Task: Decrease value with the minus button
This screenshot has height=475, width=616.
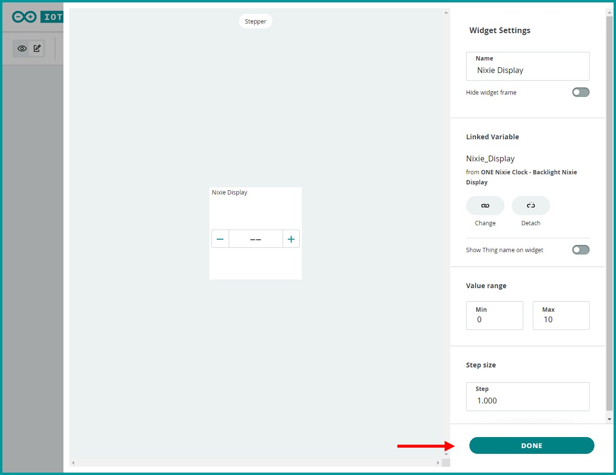Action: [220, 239]
